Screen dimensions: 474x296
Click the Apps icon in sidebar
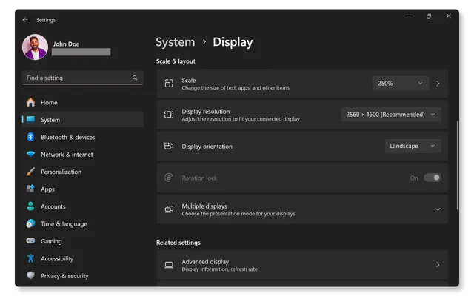(x=30, y=189)
